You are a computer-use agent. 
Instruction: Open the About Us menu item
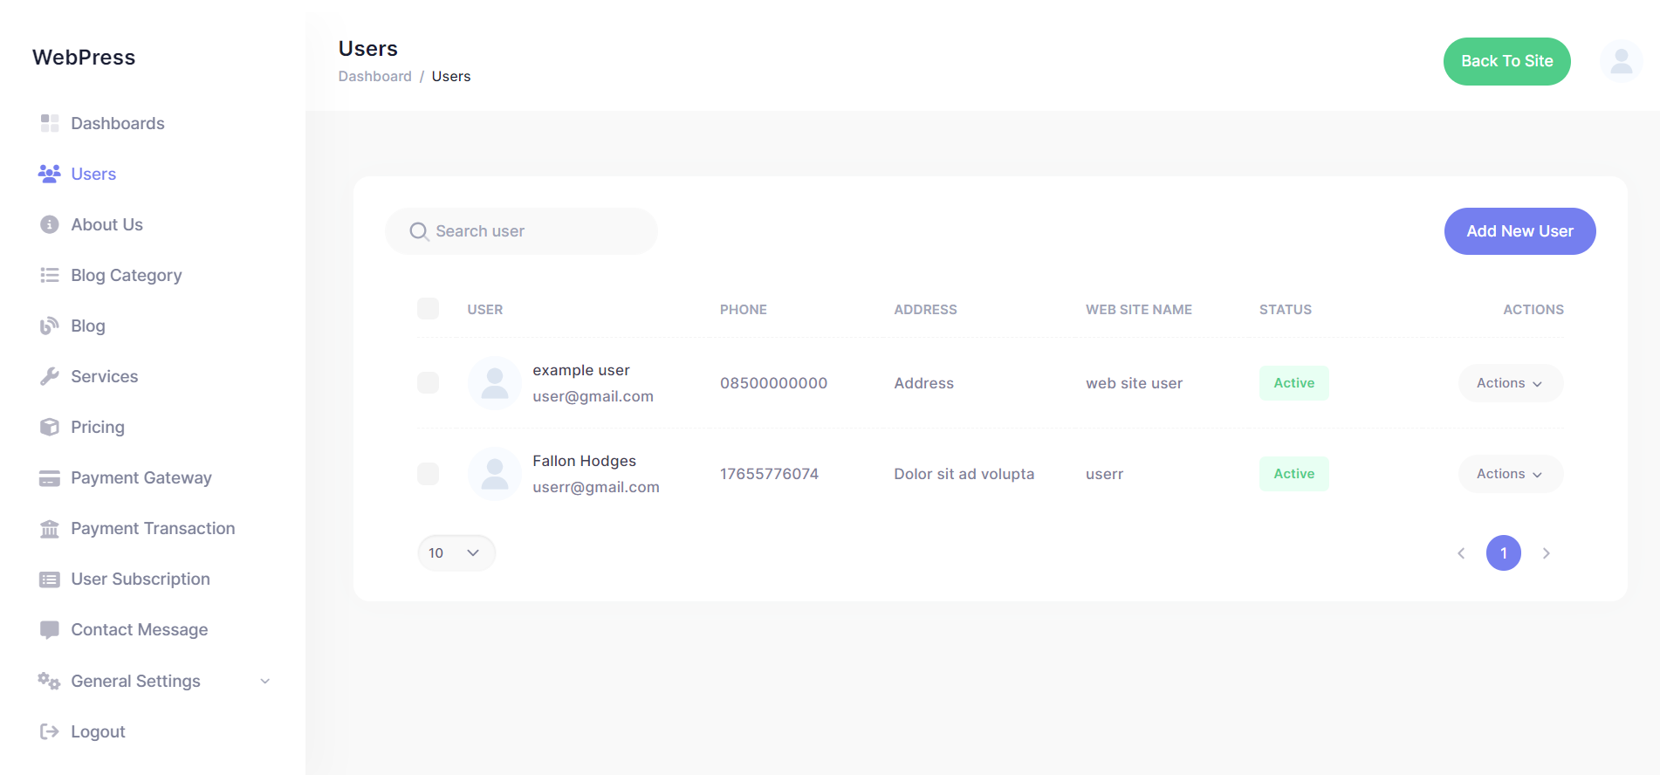(x=106, y=224)
